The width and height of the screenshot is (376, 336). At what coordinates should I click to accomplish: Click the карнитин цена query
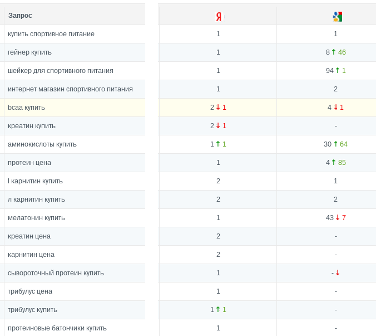pos(31,255)
